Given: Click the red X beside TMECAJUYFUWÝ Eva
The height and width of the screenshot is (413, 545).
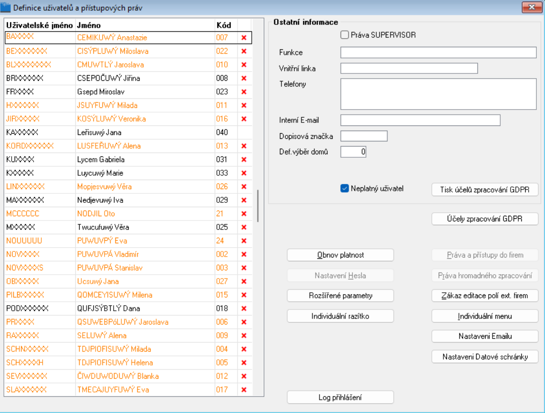Looking at the screenshot, I should coord(244,390).
